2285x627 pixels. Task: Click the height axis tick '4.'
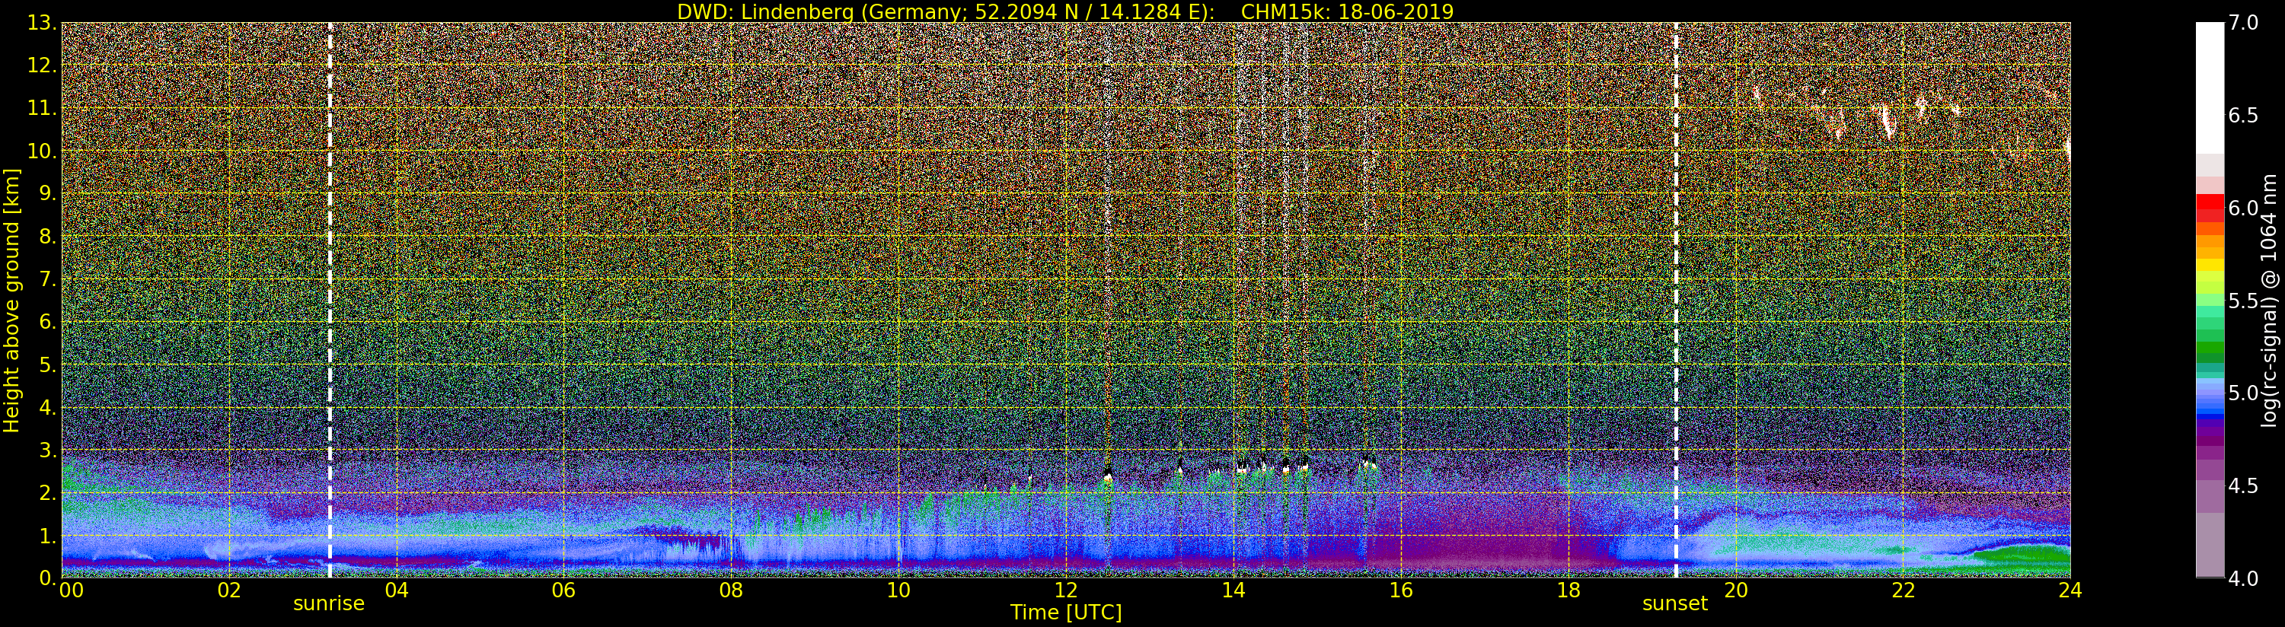[48, 407]
